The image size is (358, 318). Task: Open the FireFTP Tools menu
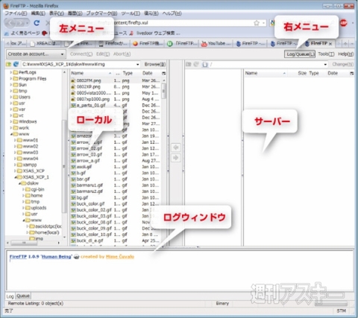click(326, 54)
